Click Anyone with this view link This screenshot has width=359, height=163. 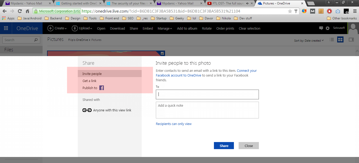[112, 110]
